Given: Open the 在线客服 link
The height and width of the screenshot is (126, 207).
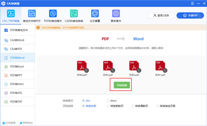Looking at the screenshot, I should pos(9,123).
